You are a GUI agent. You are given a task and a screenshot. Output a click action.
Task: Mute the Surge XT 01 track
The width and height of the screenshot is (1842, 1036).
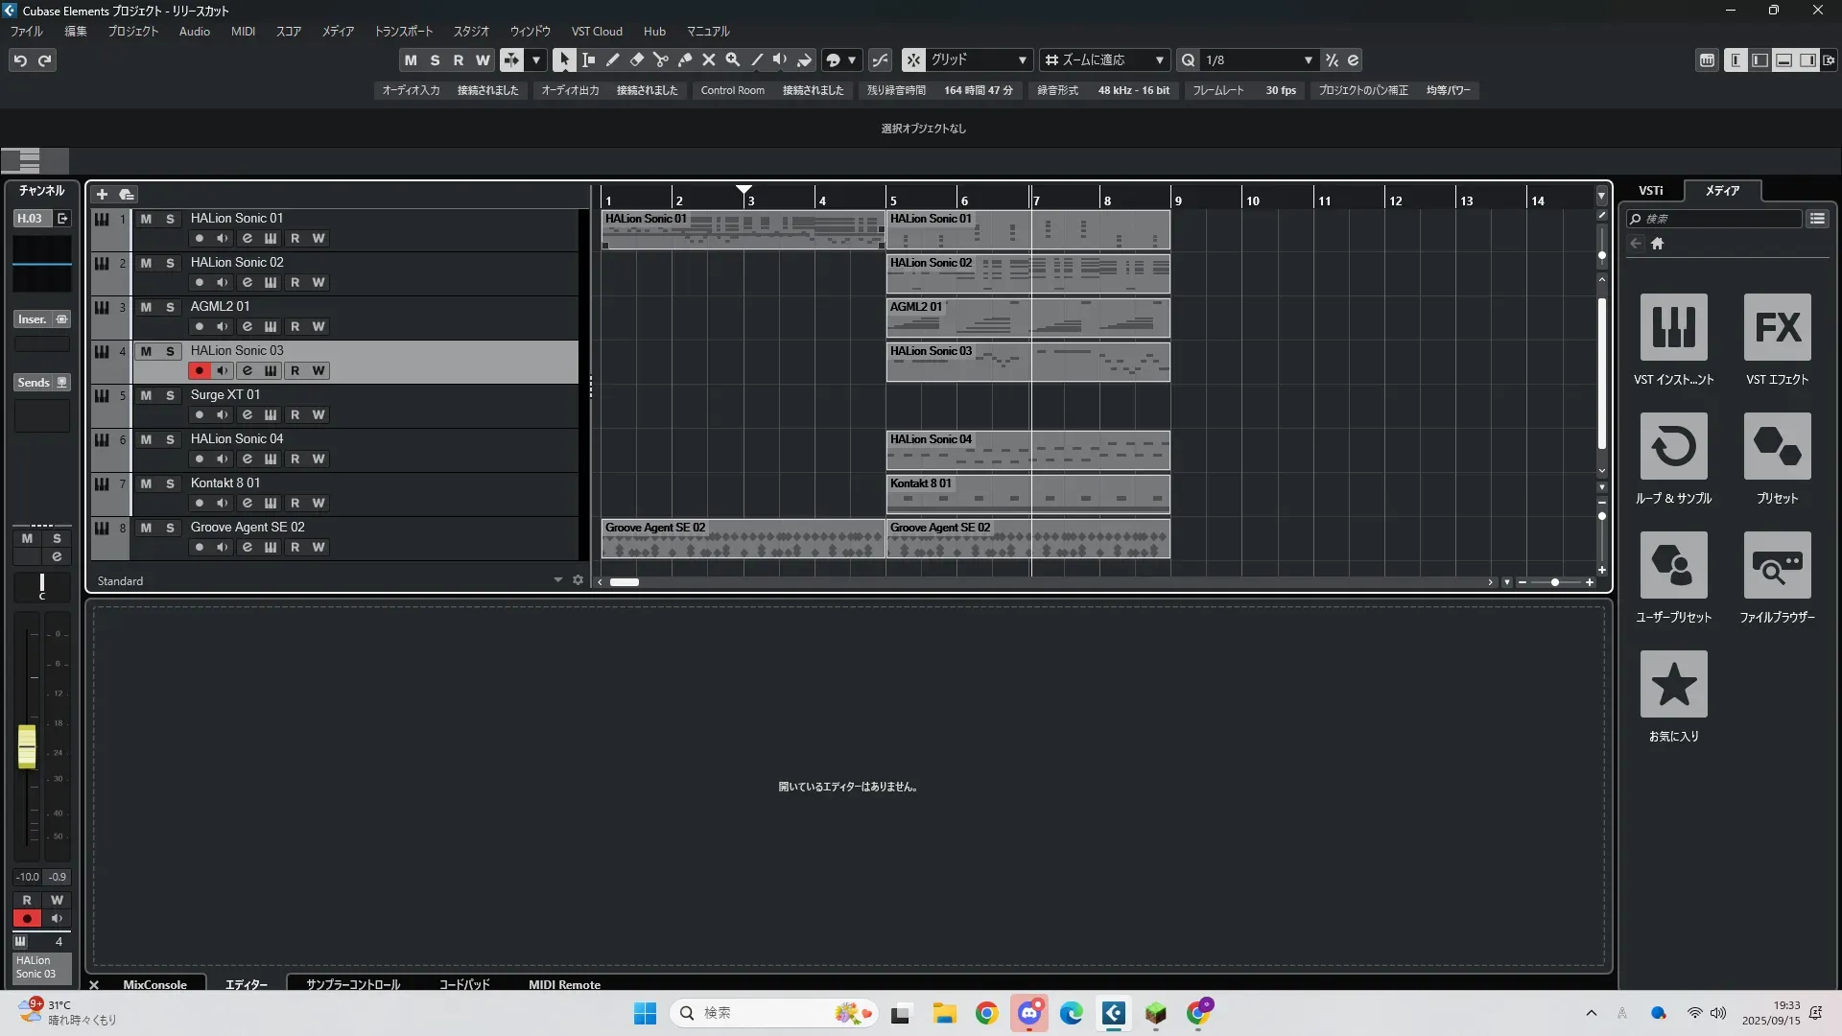point(146,395)
